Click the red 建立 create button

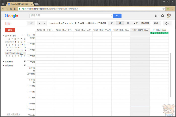click(10, 30)
